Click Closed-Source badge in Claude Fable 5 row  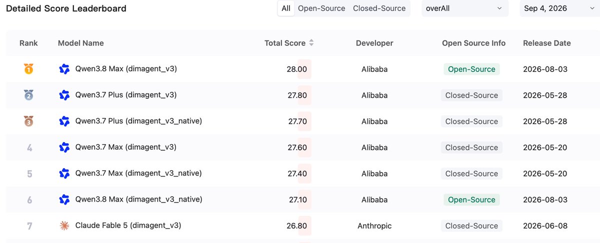(x=471, y=226)
